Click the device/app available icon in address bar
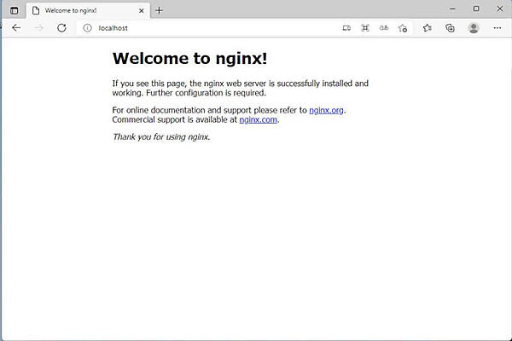The height and width of the screenshot is (341, 512). (x=346, y=28)
